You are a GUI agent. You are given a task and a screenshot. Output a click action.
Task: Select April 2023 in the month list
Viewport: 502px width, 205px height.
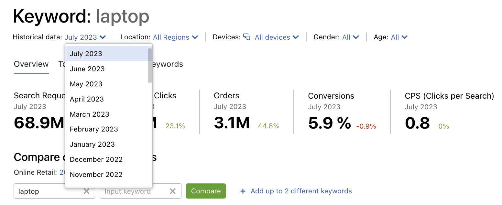point(87,99)
